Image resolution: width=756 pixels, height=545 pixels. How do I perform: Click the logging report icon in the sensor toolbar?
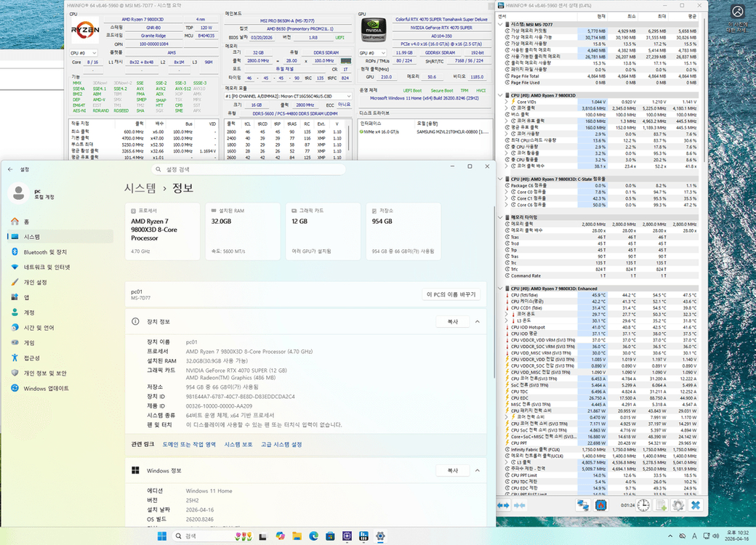coord(660,506)
